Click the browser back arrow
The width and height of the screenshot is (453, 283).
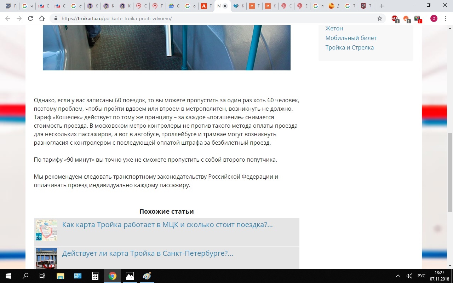8,18
